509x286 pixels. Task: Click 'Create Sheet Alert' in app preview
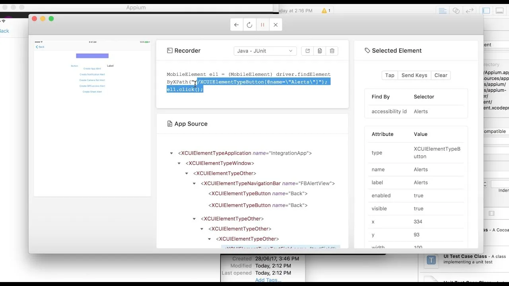coord(92,92)
